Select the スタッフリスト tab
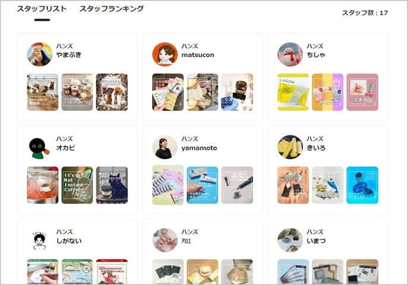This screenshot has width=408, height=285. 42,9
